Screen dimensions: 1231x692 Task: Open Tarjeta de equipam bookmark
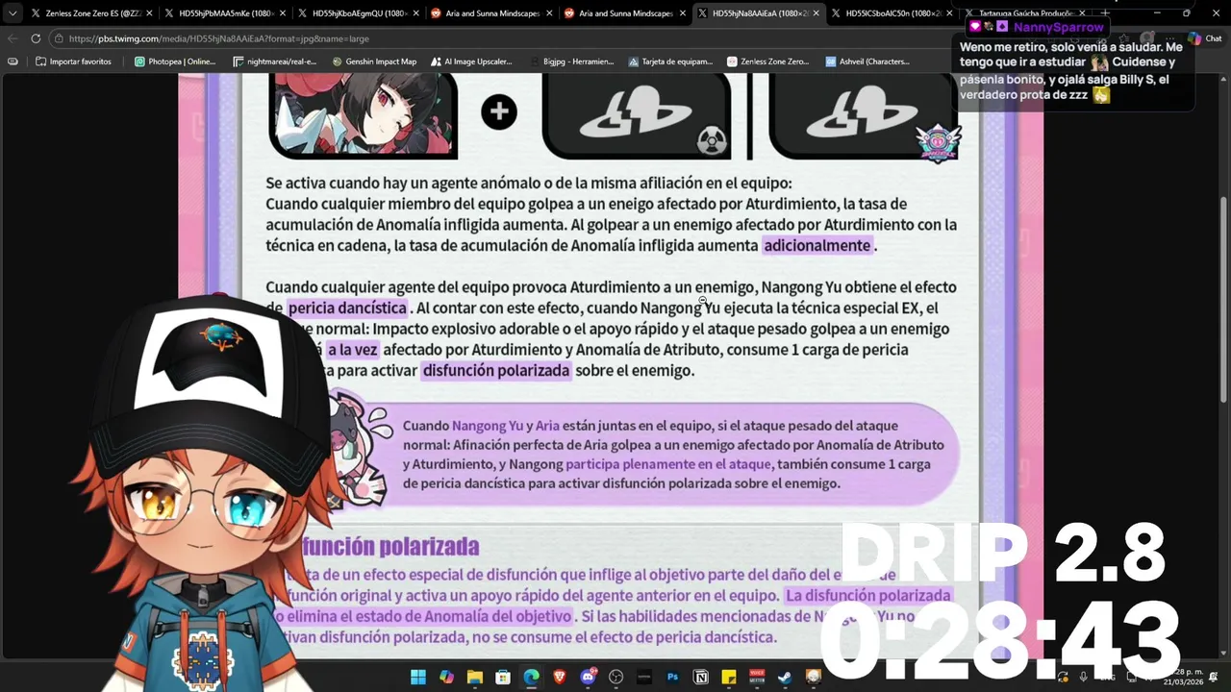(x=670, y=62)
